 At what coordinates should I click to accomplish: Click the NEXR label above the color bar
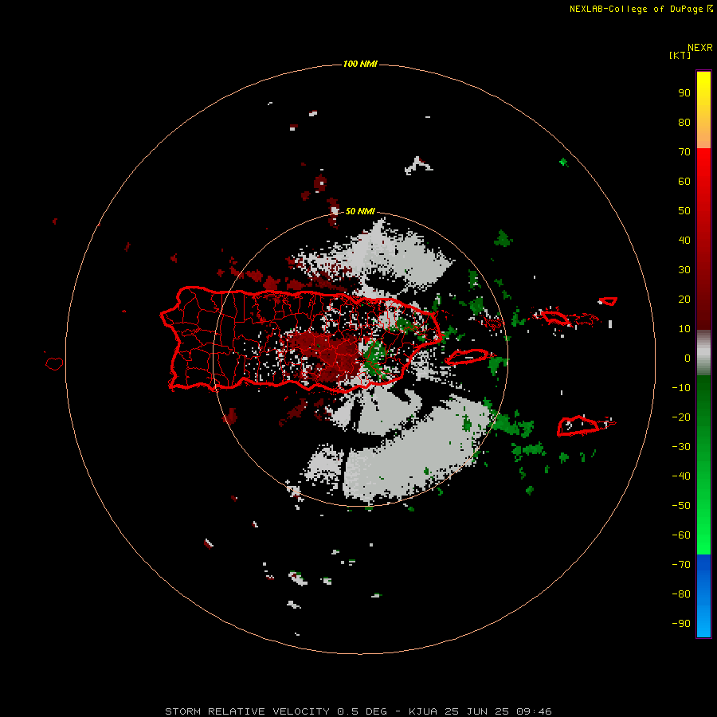pos(699,48)
